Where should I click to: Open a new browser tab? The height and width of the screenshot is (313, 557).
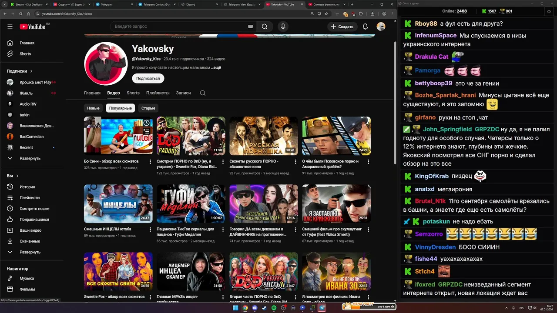352,4
